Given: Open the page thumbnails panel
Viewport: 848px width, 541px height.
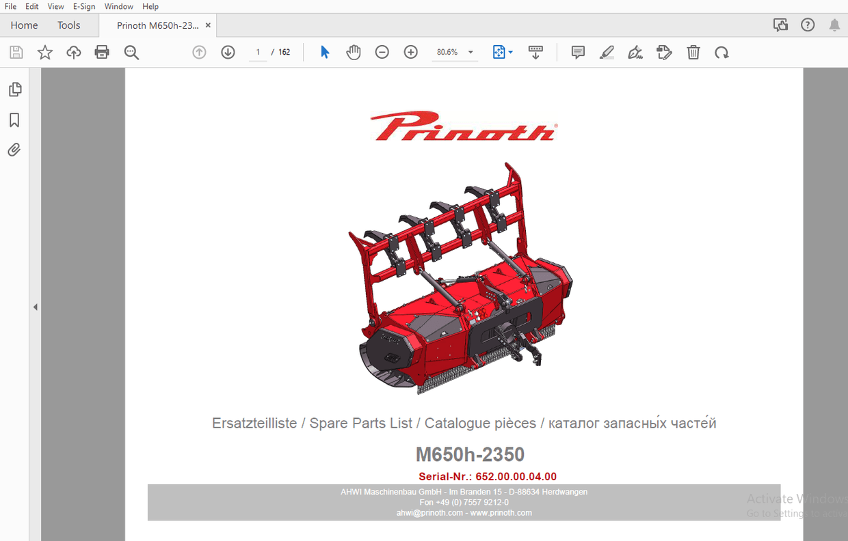Looking at the screenshot, I should click(x=14, y=89).
